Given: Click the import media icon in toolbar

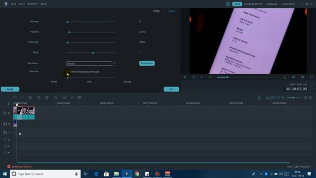Looking at the screenshot, I should [64, 97].
